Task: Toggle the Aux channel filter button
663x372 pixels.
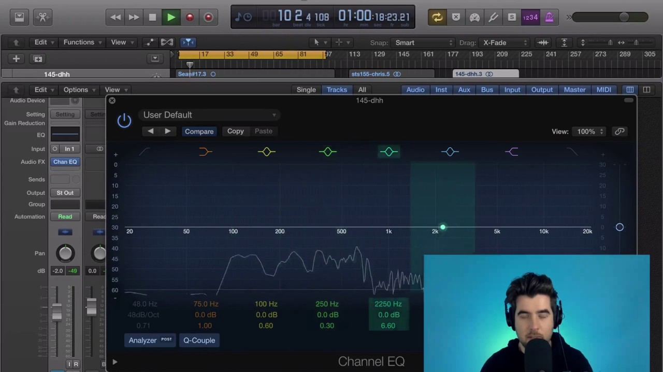Action: 464,90
